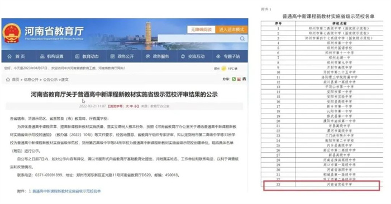
Task: Share via the green WeChat icon
Action: click(x=233, y=79)
